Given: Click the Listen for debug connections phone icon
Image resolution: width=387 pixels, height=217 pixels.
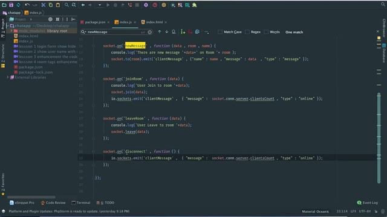Looking at the screenshot, I should coord(130,5).
